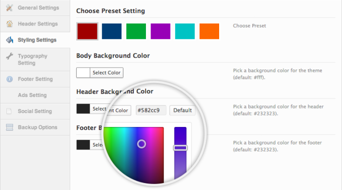
Task: Choose the navy blue preset swatch
Action: [x=112, y=31]
